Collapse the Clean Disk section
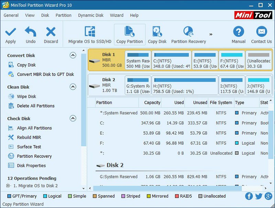Screen dimensions: 275x208 pos(73,87)
